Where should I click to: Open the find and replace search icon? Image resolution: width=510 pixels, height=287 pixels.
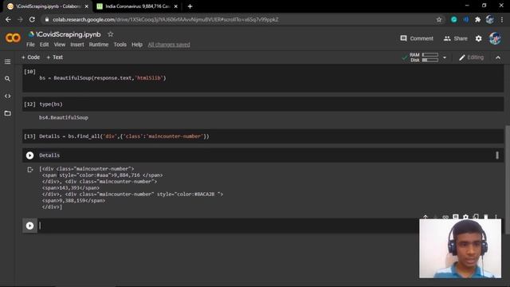click(7, 79)
